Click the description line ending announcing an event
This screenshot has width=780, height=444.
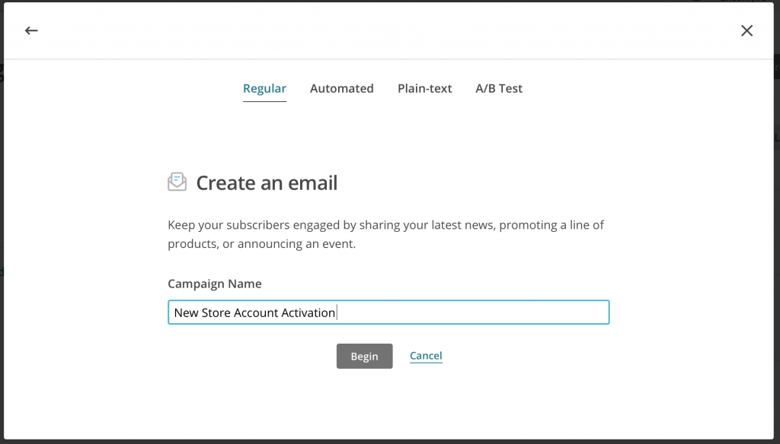[x=261, y=244]
